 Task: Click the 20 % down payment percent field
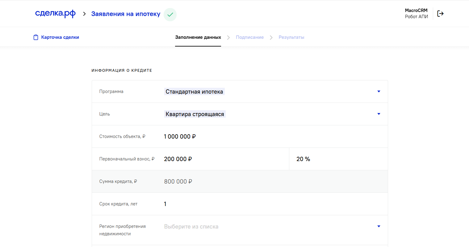[338, 159]
